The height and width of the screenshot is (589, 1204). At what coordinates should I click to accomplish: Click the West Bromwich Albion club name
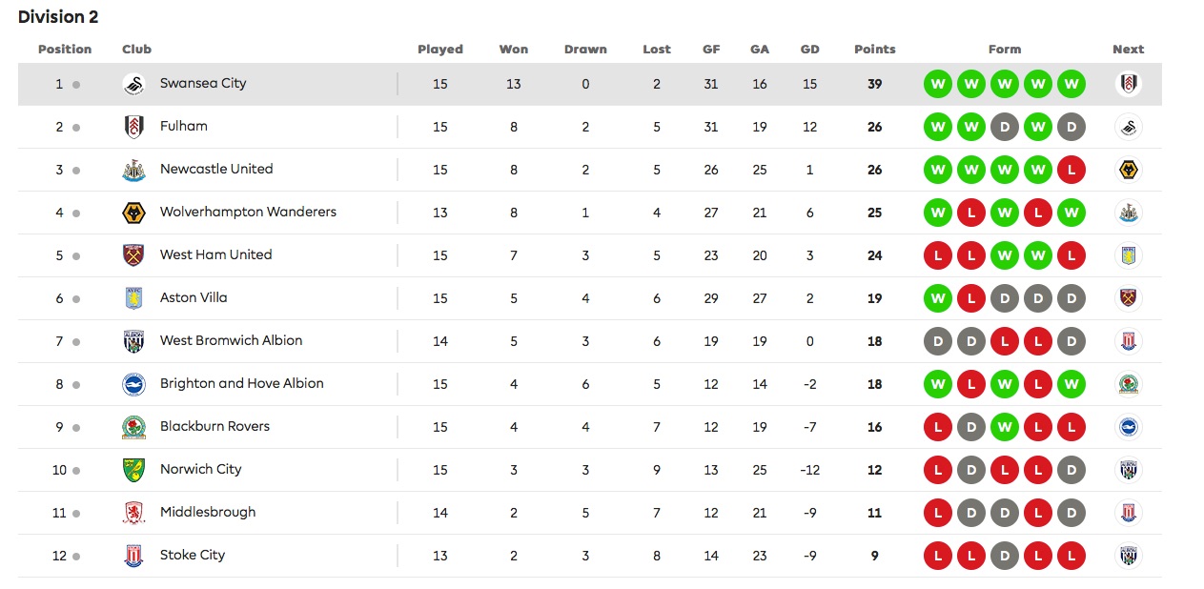click(x=231, y=341)
